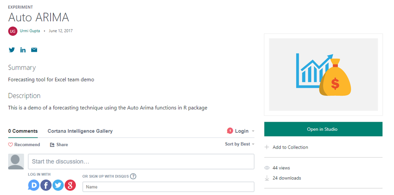The image size is (394, 195).
Task: Log in with Google icon
Action: pos(70,185)
